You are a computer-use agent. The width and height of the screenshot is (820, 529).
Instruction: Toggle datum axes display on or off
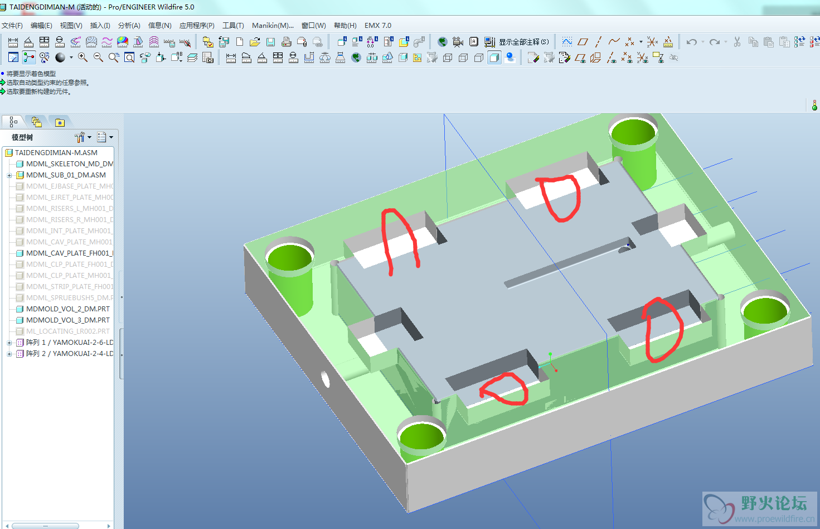(x=612, y=57)
